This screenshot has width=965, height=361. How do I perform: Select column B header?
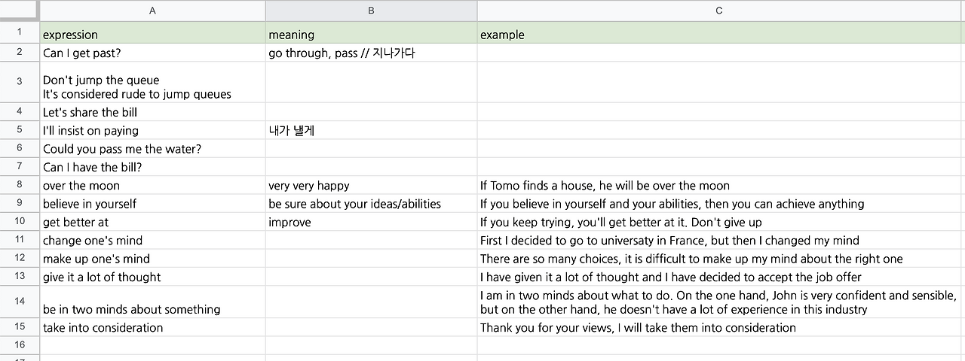pyautogui.click(x=371, y=11)
